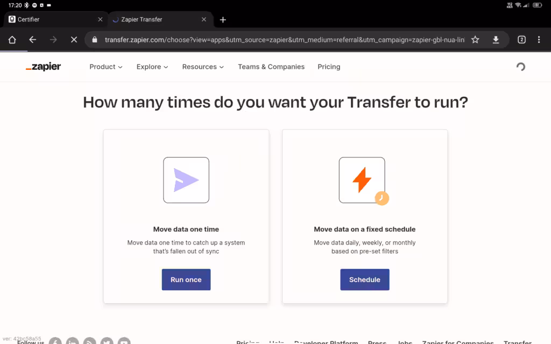
Task: Open the Zapier for Companies footer link
Action: click(458, 342)
